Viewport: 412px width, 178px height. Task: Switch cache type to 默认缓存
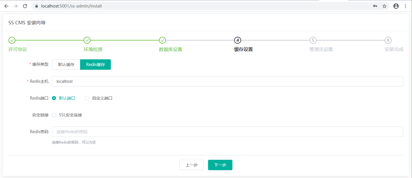[x=66, y=65]
